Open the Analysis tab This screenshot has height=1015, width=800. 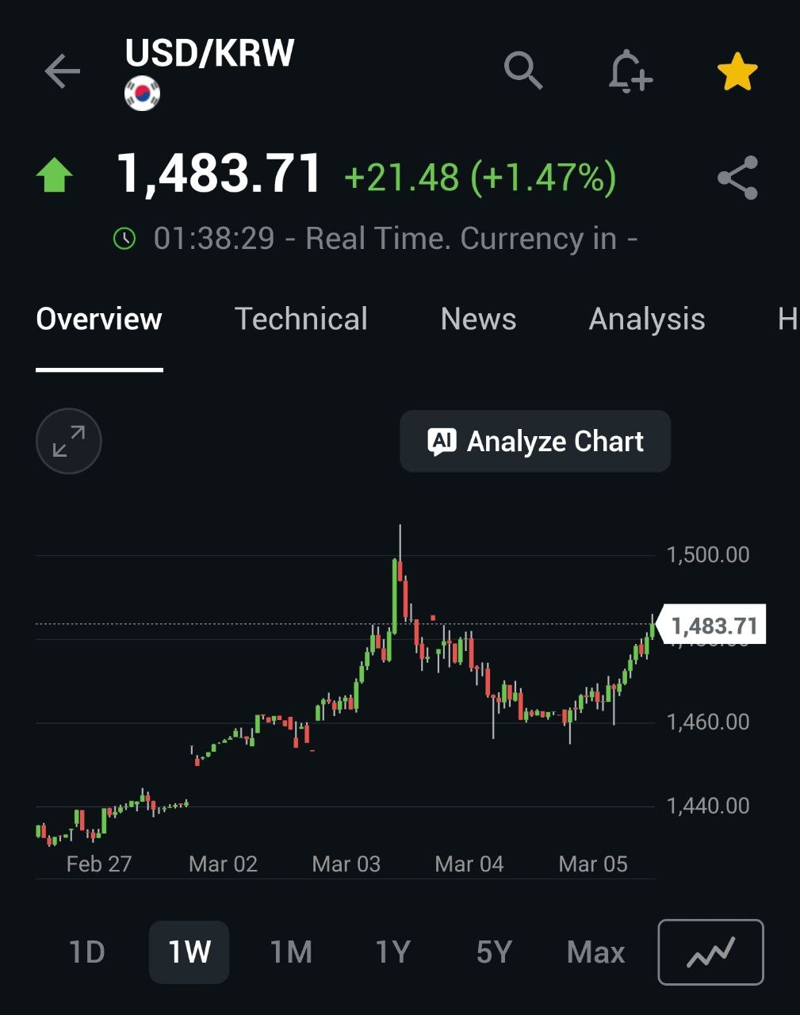coord(647,320)
